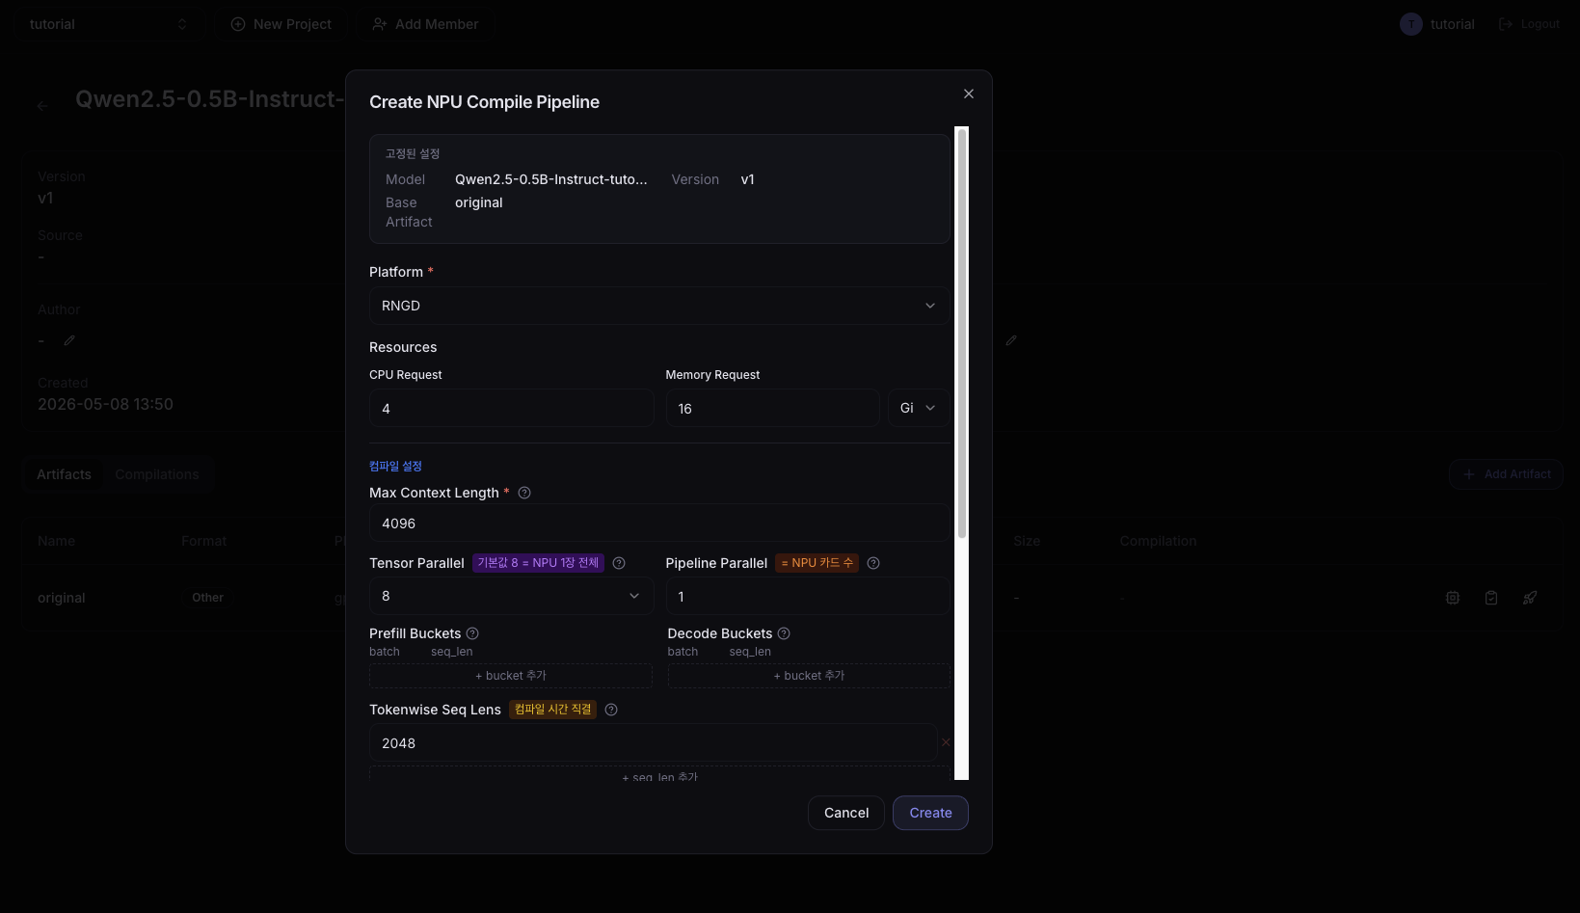The width and height of the screenshot is (1580, 913).
Task: Remove the 2048 seq len entry
Action: click(x=946, y=742)
